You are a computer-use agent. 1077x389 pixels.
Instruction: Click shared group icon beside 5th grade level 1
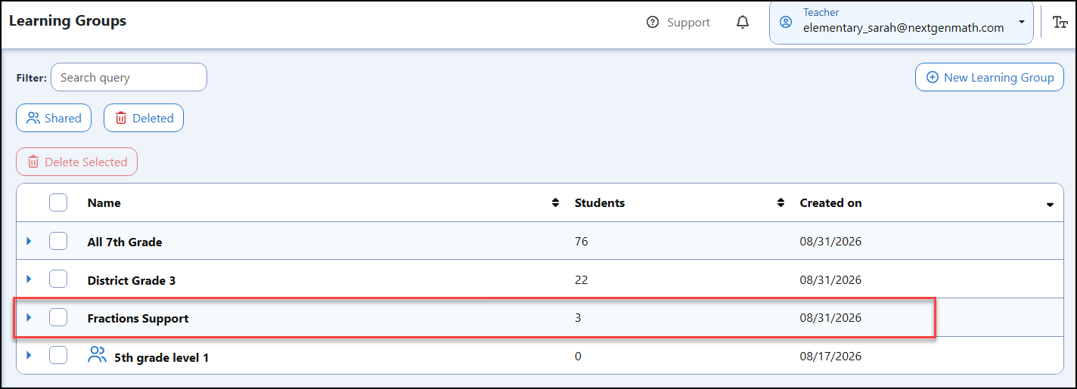pos(98,355)
